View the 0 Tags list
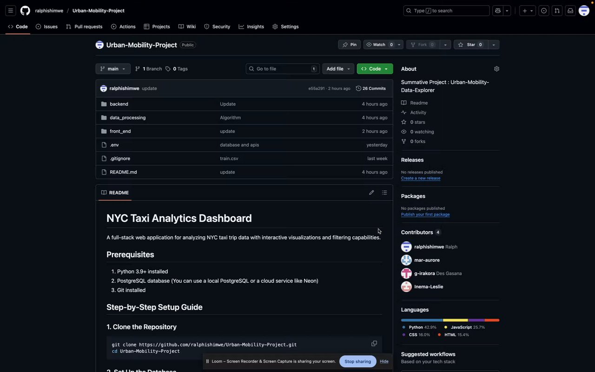This screenshot has height=372, width=595. tap(177, 69)
